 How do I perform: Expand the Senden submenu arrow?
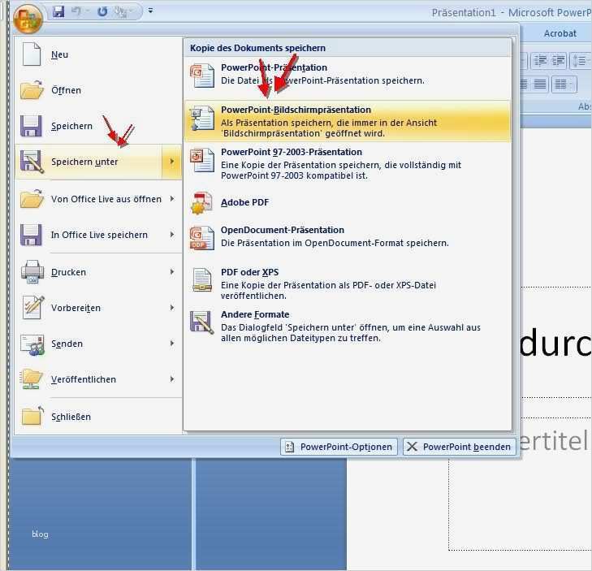point(172,344)
